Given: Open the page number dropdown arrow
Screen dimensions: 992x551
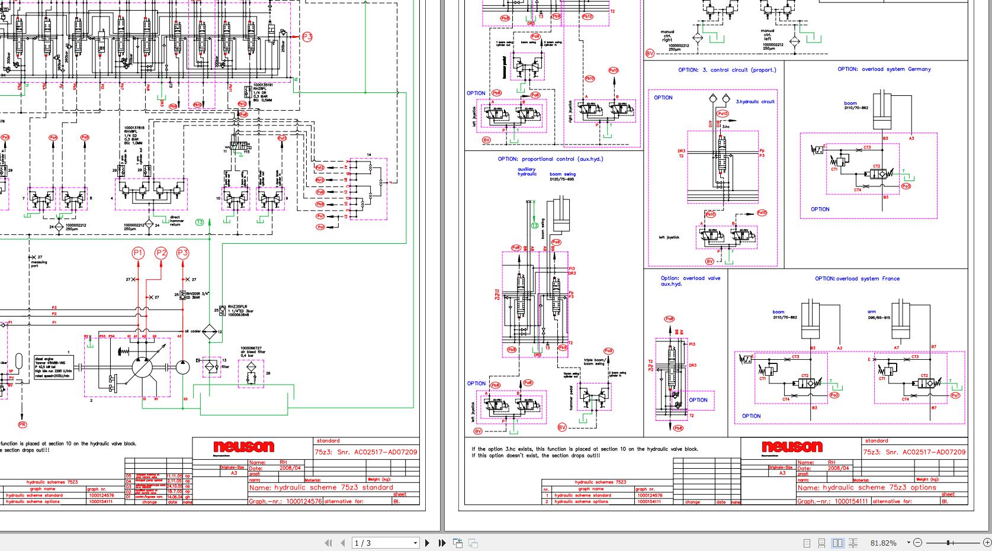Looking at the screenshot, I should 415,543.
